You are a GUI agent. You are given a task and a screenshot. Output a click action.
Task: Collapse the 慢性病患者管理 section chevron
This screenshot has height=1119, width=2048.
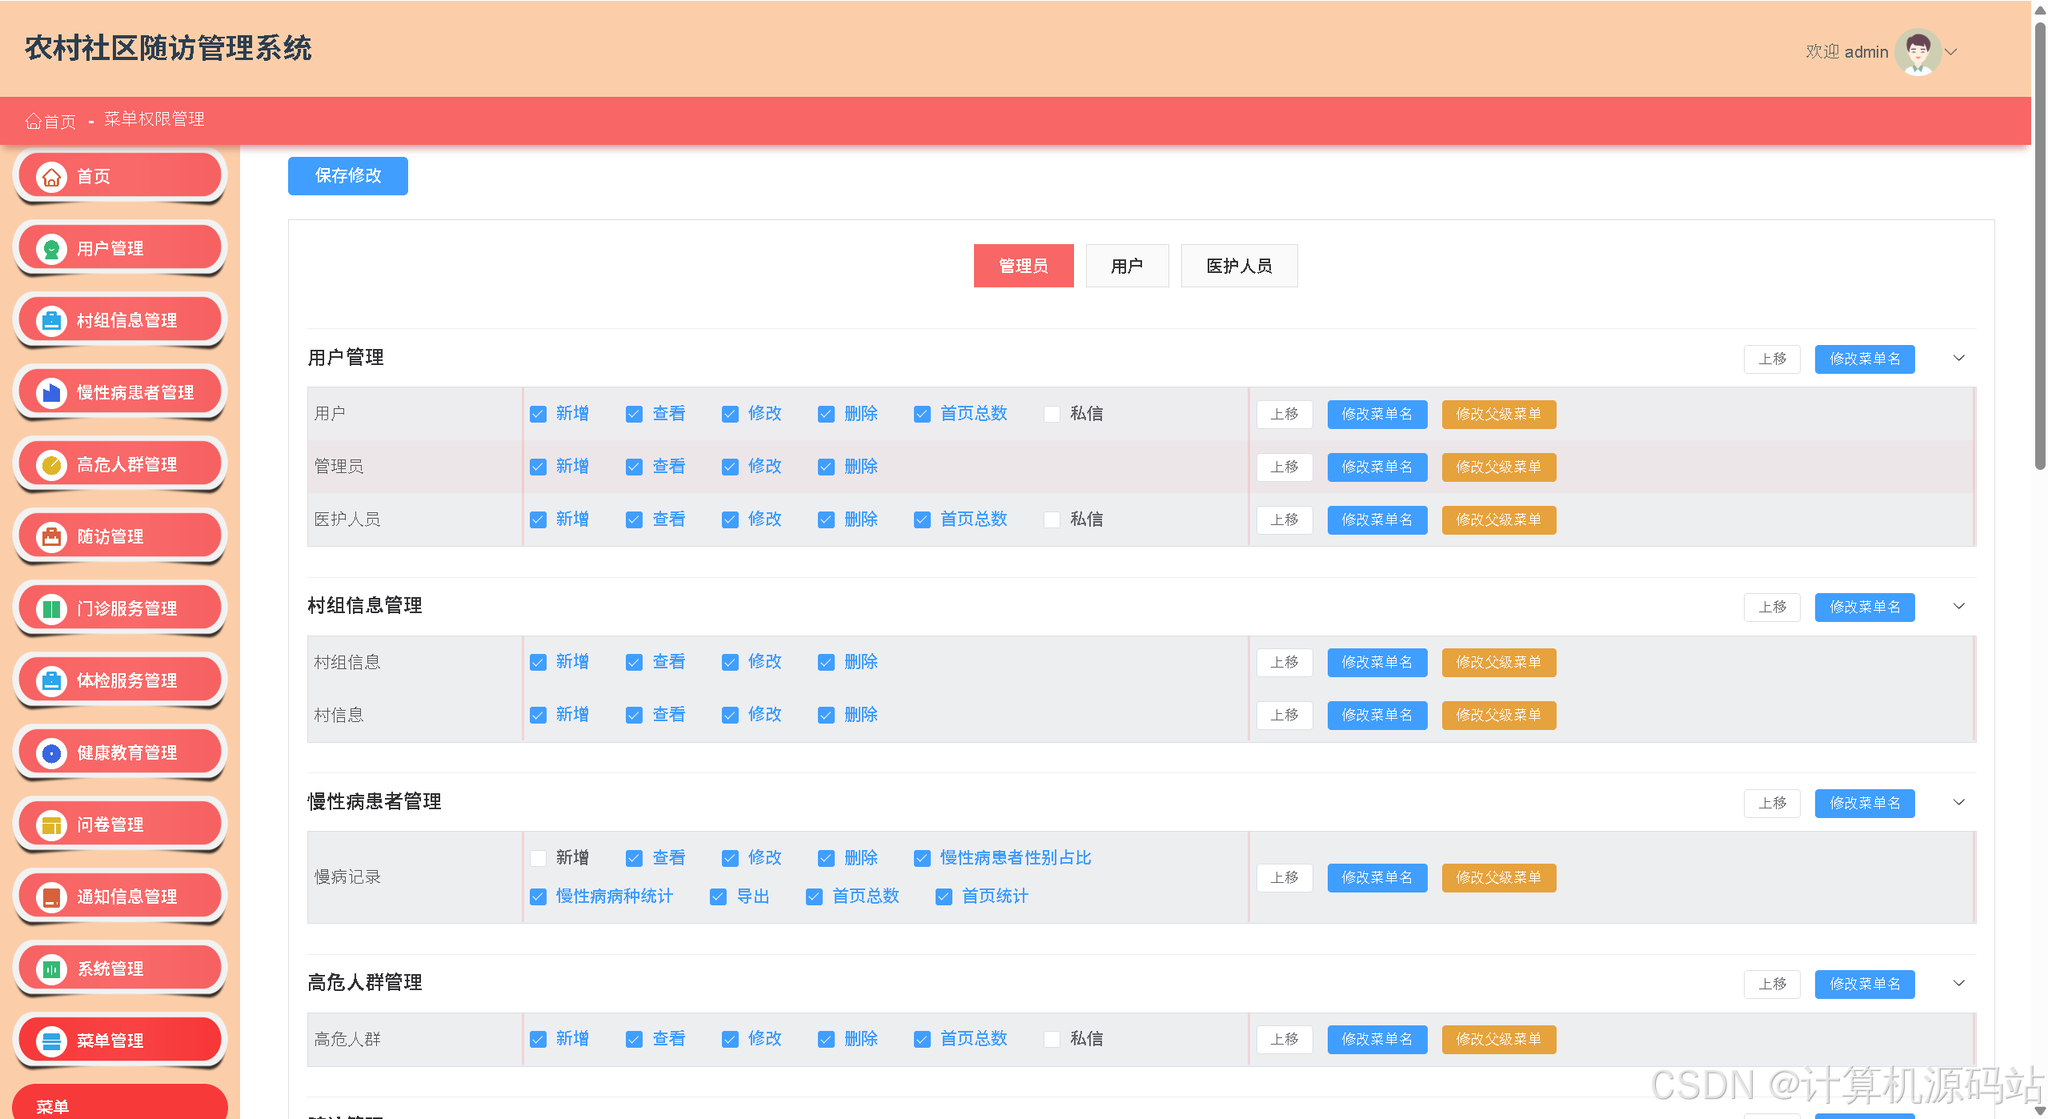pos(1958,802)
